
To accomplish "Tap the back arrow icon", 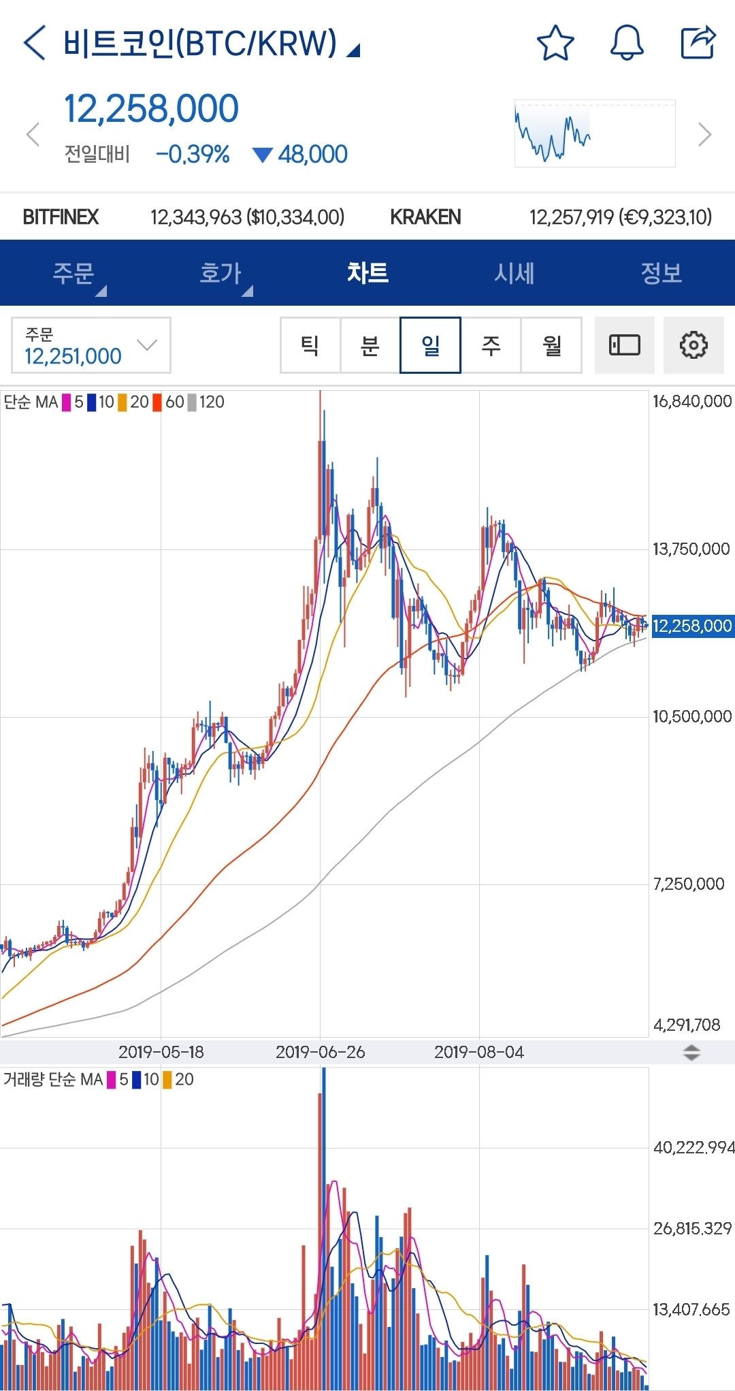I will click(35, 43).
